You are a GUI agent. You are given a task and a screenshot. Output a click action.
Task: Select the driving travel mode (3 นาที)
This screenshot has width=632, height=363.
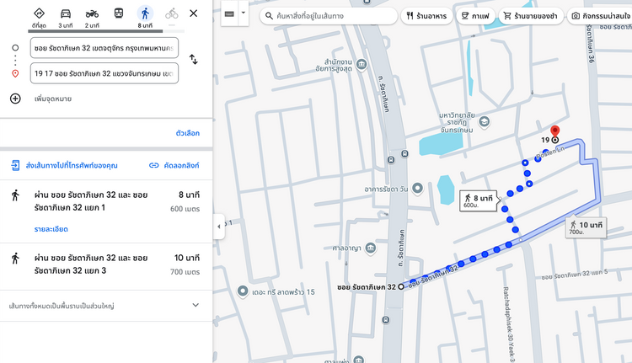pyautogui.click(x=66, y=16)
